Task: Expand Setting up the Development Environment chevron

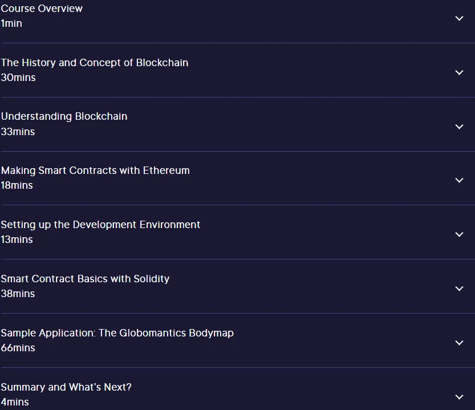Action: pos(459,234)
